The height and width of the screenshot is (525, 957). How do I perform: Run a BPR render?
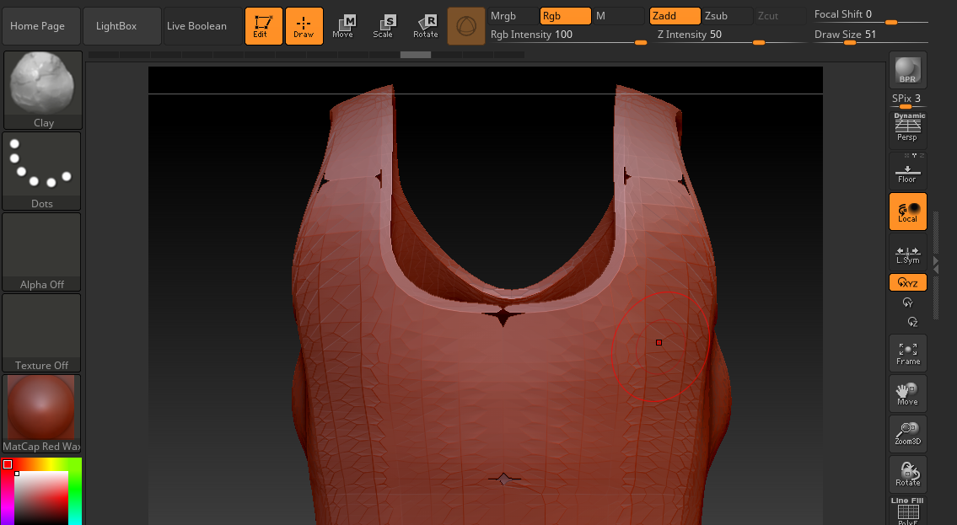(907, 70)
